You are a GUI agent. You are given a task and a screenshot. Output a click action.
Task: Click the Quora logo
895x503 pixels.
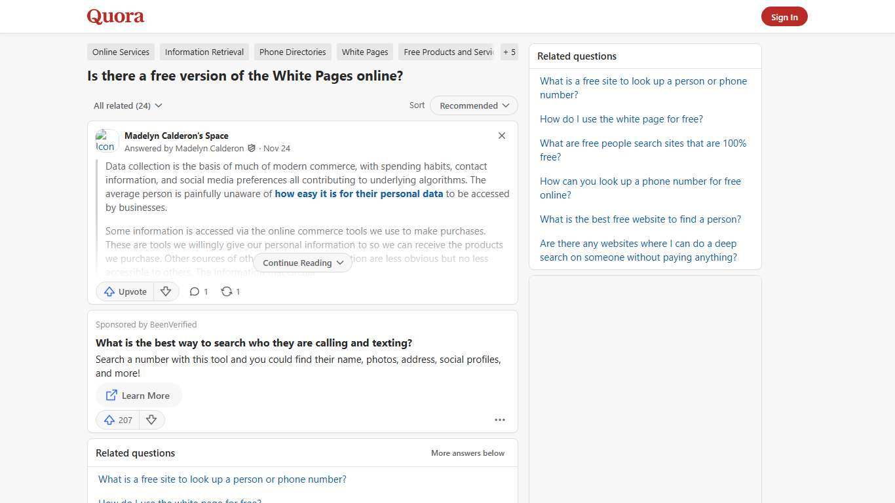tap(115, 16)
